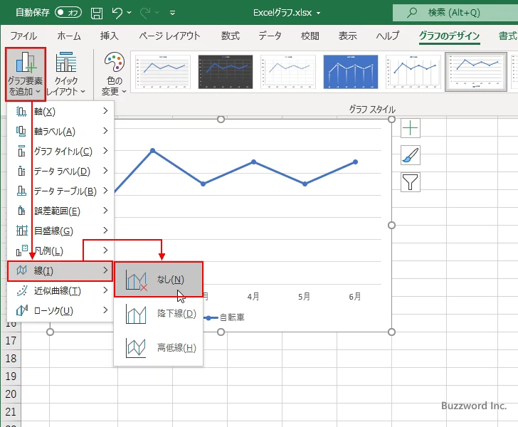Select row 21 header
The height and width of the screenshot is (427, 518).
point(11,412)
